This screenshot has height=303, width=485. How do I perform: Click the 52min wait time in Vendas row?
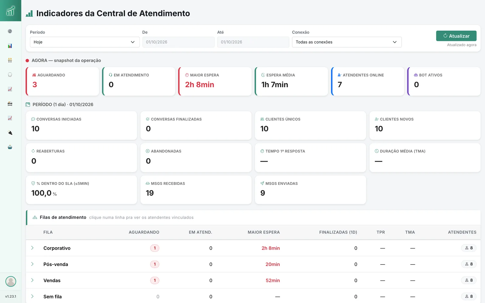coord(273,281)
